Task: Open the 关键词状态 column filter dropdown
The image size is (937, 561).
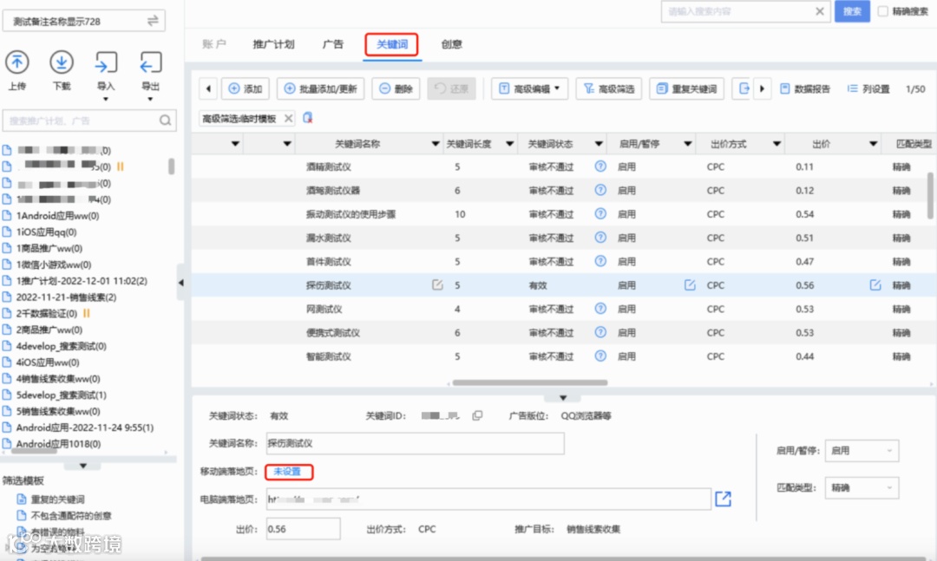Action: pos(599,144)
